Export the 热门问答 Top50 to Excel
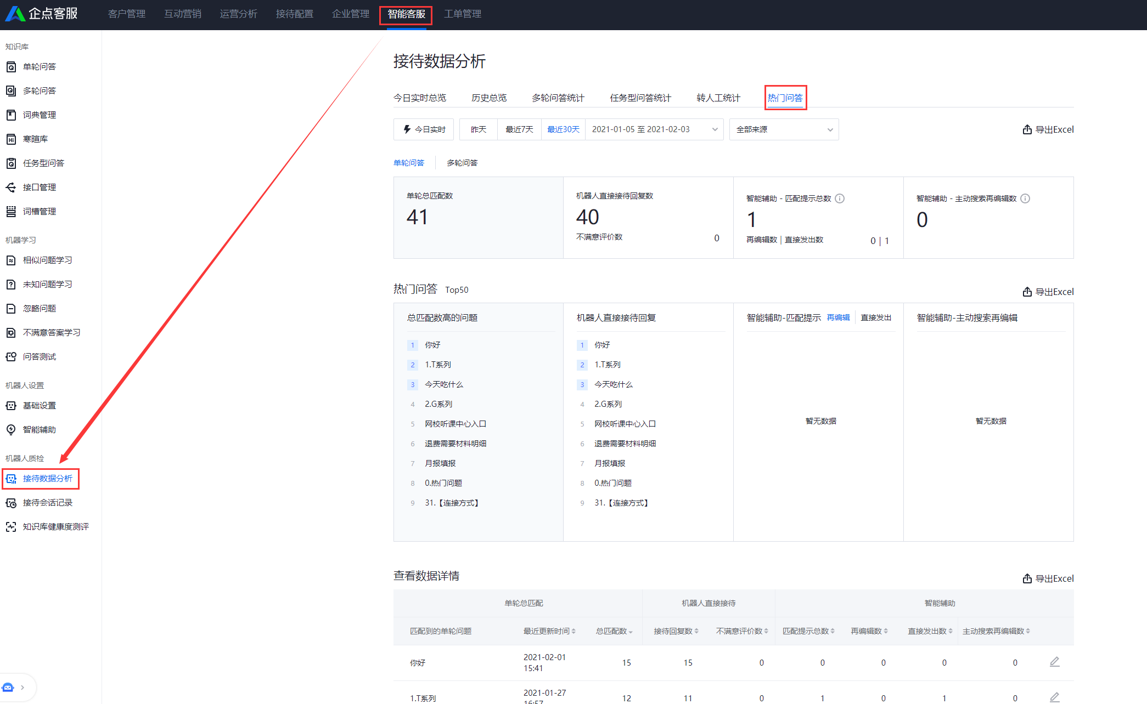Image resolution: width=1147 pixels, height=704 pixels. [1048, 292]
